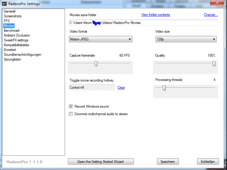Select Kompatibilitätsliste in the sidebar
Viewport: 227px width, 170px height.
pyautogui.click(x=17, y=45)
